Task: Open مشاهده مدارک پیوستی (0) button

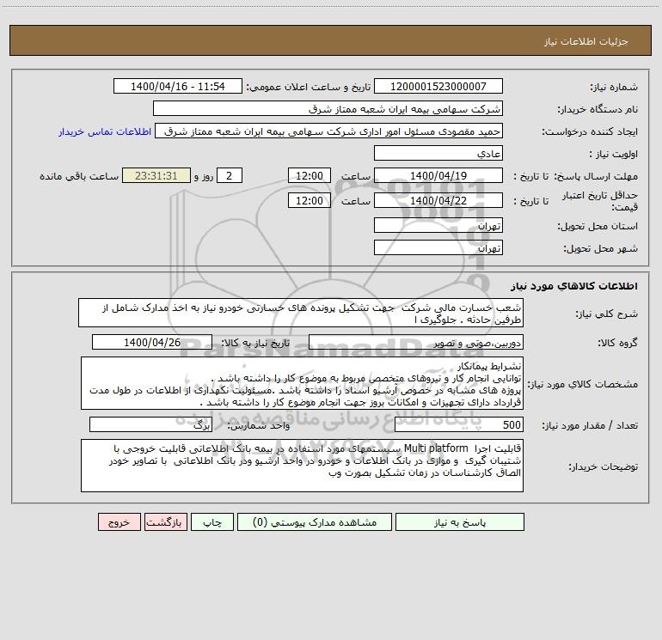Action: click(315, 522)
